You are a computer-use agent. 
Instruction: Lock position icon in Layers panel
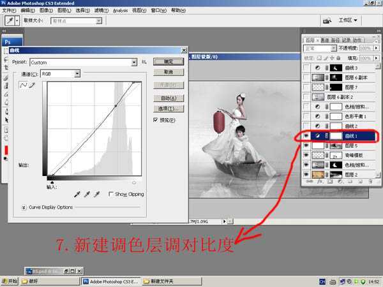point(332,58)
